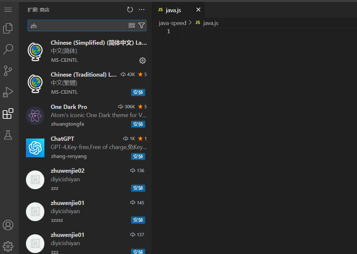The height and width of the screenshot is (254, 357).
Task: Click the One Dark Pro star rating
Action: pos(142,107)
